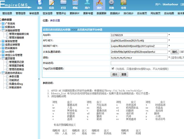
Task: Open the 用户 person icon in top navigation
Action: pos(87,3)
